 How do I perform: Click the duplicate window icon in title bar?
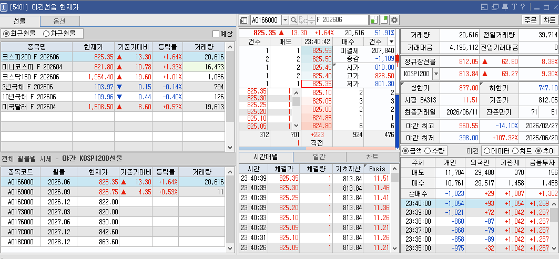click(494, 7)
